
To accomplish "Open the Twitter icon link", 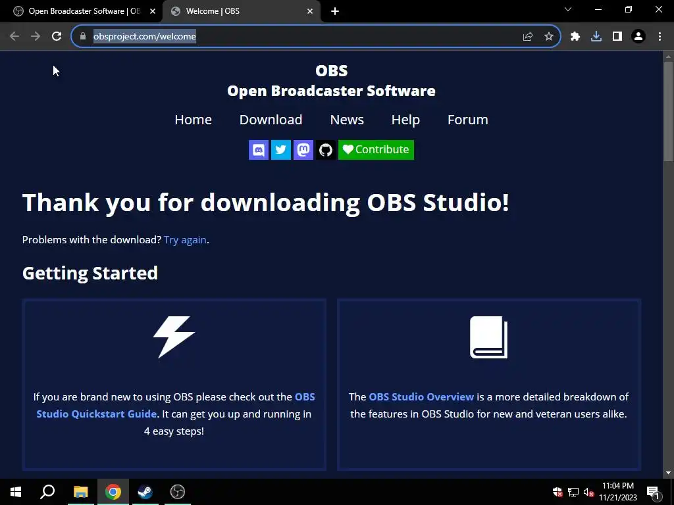I will 280,150.
